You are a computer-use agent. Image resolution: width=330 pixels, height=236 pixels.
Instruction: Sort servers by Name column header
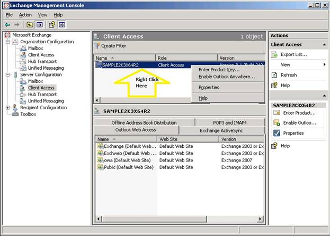click(124, 58)
